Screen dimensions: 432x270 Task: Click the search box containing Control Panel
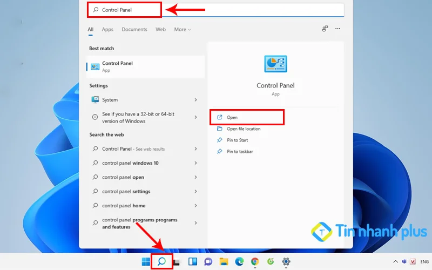tap(216, 10)
